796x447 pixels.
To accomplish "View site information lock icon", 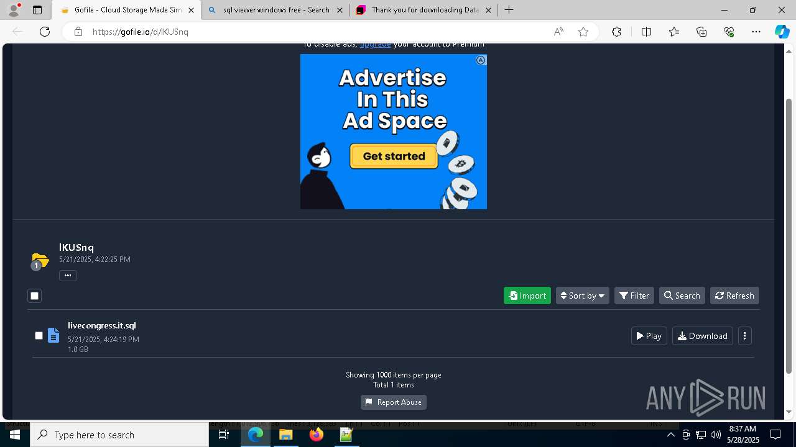I will (x=78, y=32).
